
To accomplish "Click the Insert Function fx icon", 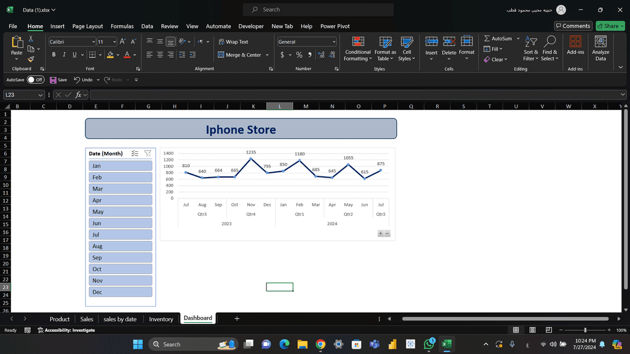I will 78,95.
